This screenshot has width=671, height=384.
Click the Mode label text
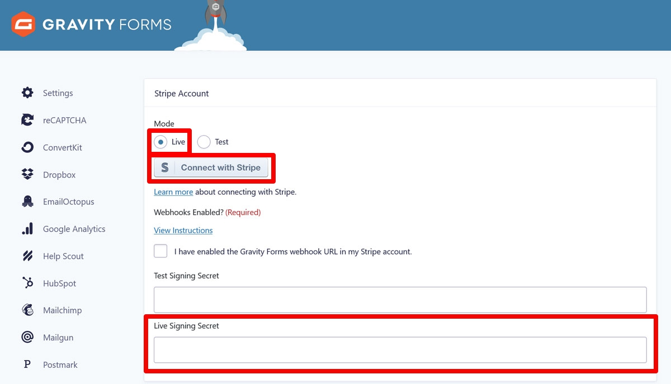(x=164, y=123)
